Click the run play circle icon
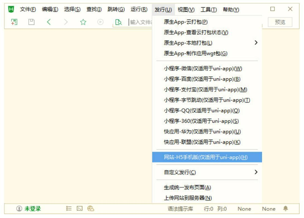The image size is (304, 218). click(x=100, y=22)
